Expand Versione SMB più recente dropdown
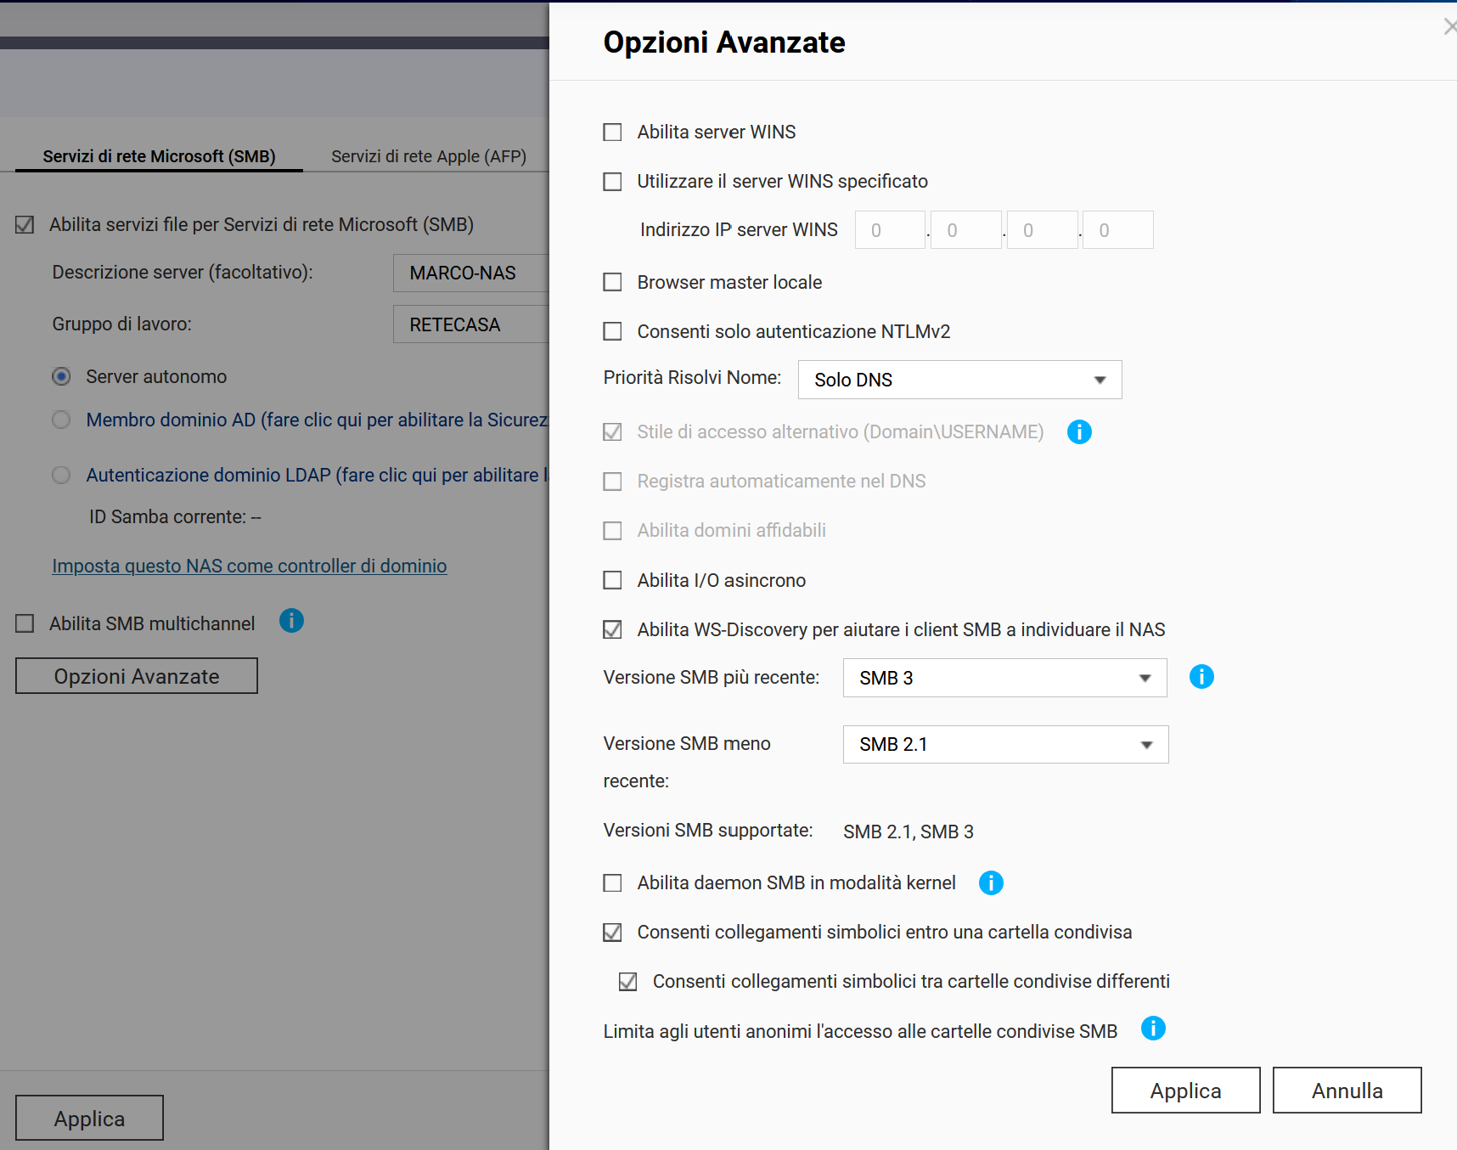The width and height of the screenshot is (1457, 1150). click(1004, 678)
